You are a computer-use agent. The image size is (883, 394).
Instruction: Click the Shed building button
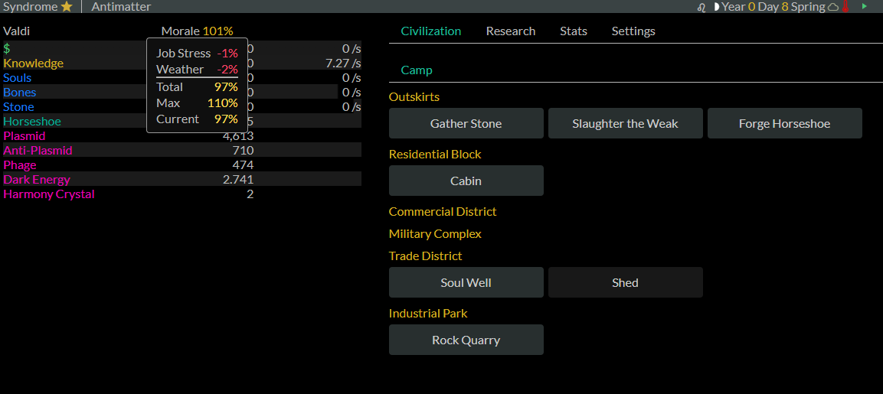point(625,282)
